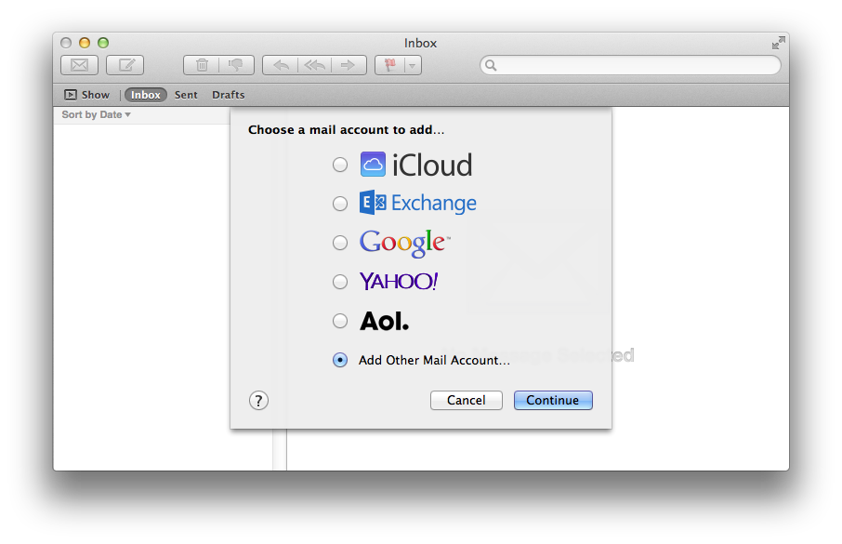The image size is (842, 544).
Task: Click the Delete trash icon
Action: coord(202,65)
